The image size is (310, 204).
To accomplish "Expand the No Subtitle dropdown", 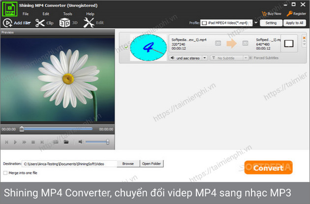I will (246, 58).
